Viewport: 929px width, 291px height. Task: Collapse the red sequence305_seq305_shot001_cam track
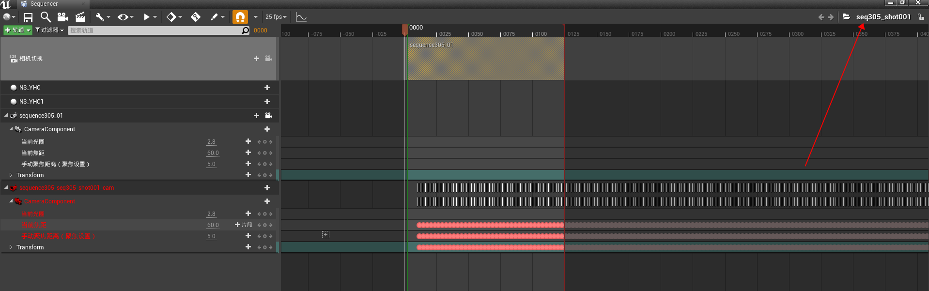[6, 188]
